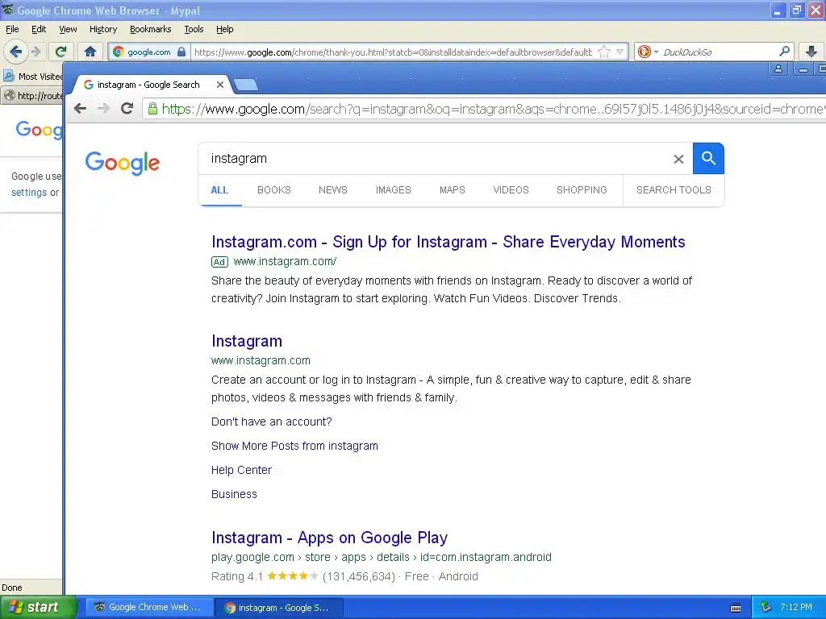Open the View menu
The height and width of the screenshot is (619, 826).
[68, 29]
